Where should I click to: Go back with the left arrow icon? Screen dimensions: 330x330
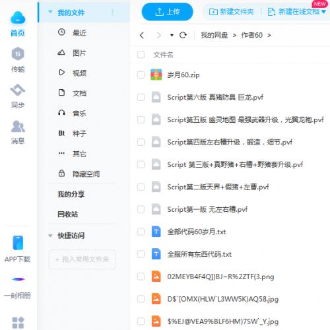coord(142,35)
